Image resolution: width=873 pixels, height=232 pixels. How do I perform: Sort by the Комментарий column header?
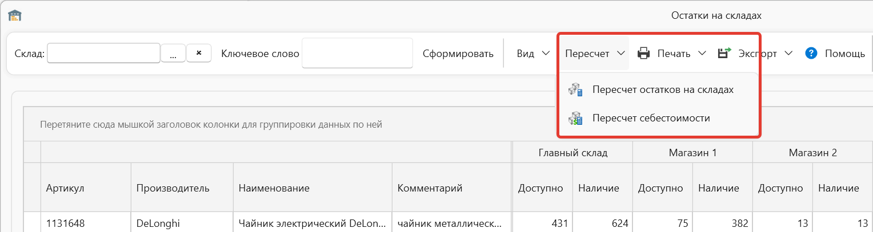click(x=452, y=188)
